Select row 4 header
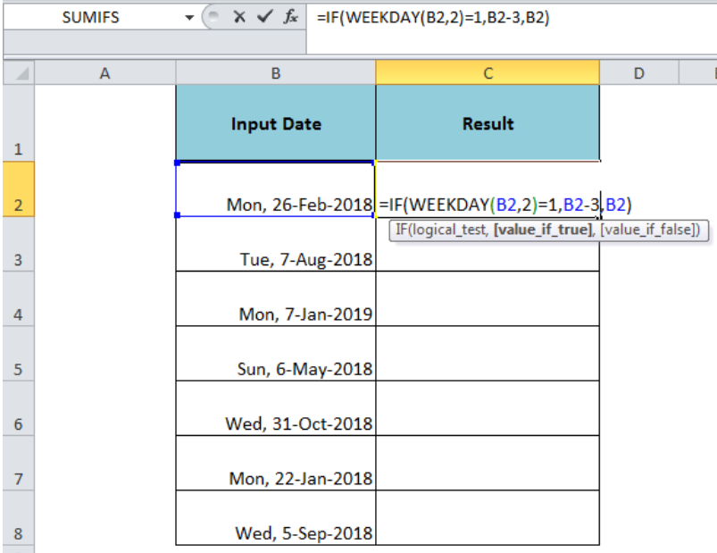 point(18,298)
